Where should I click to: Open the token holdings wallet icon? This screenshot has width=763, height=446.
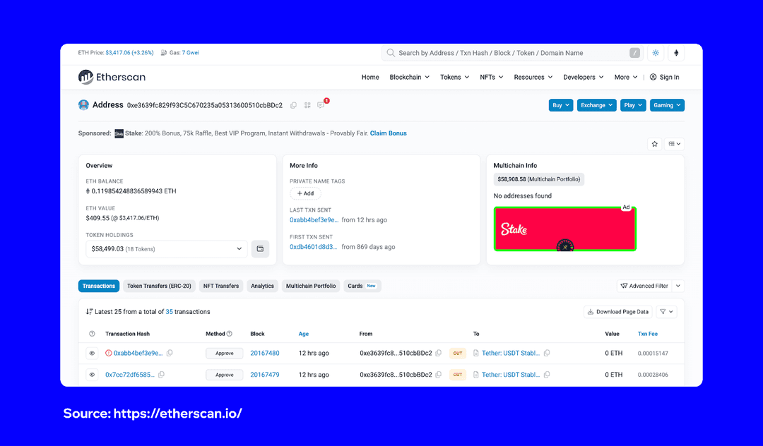click(260, 249)
